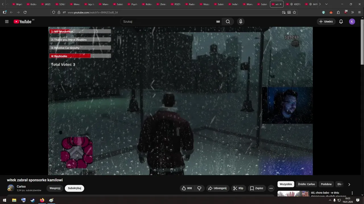Dislike the video
This screenshot has width=364, height=204.
pos(199,188)
